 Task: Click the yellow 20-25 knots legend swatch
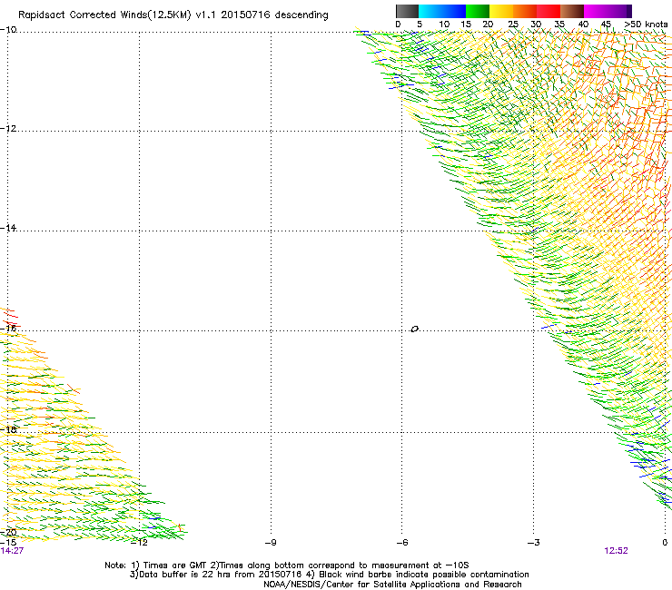click(x=501, y=11)
